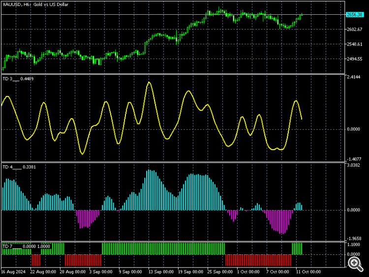Click the -1.9658 scale value
This screenshot has height=277, width=369.
pyautogui.click(x=353, y=239)
